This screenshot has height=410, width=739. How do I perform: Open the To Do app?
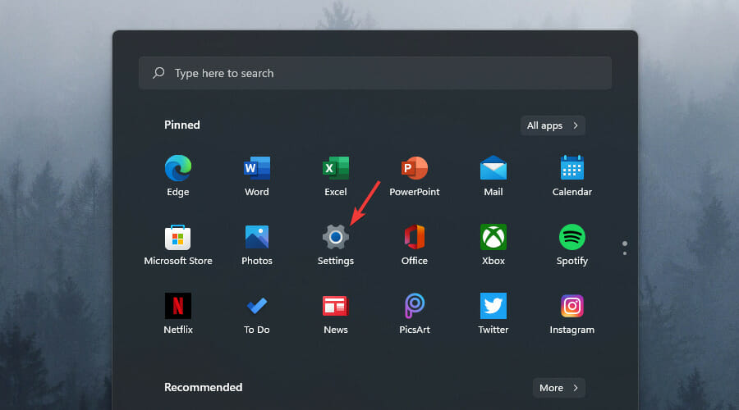257,307
